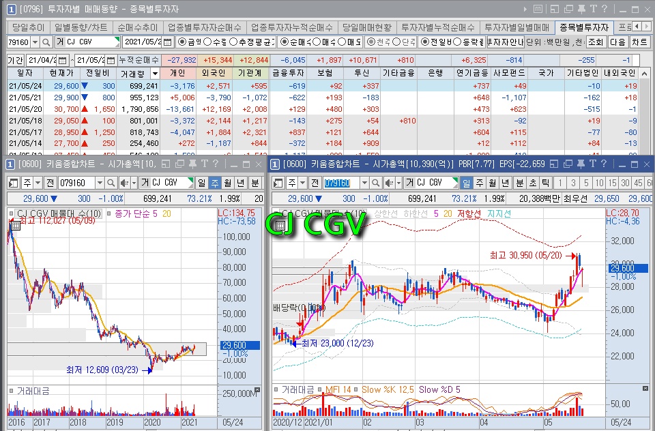Pin the right daily chart window

point(581,164)
